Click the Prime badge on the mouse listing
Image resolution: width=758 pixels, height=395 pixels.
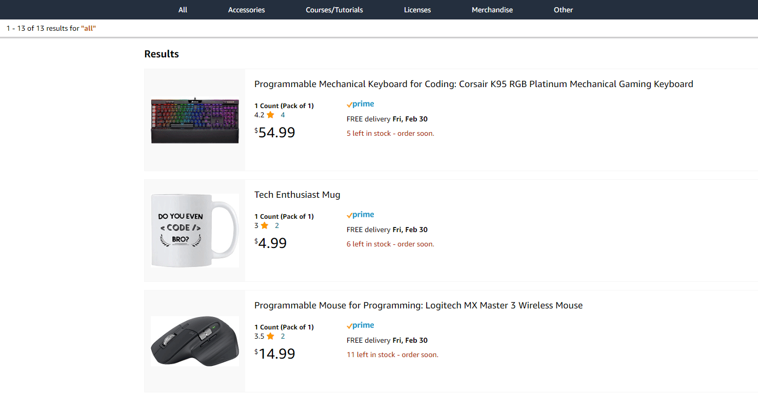pyautogui.click(x=361, y=325)
